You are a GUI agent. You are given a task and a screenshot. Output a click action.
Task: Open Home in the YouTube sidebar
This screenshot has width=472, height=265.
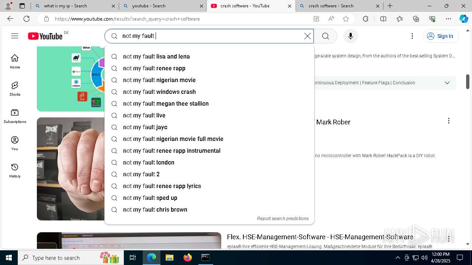pos(15,61)
